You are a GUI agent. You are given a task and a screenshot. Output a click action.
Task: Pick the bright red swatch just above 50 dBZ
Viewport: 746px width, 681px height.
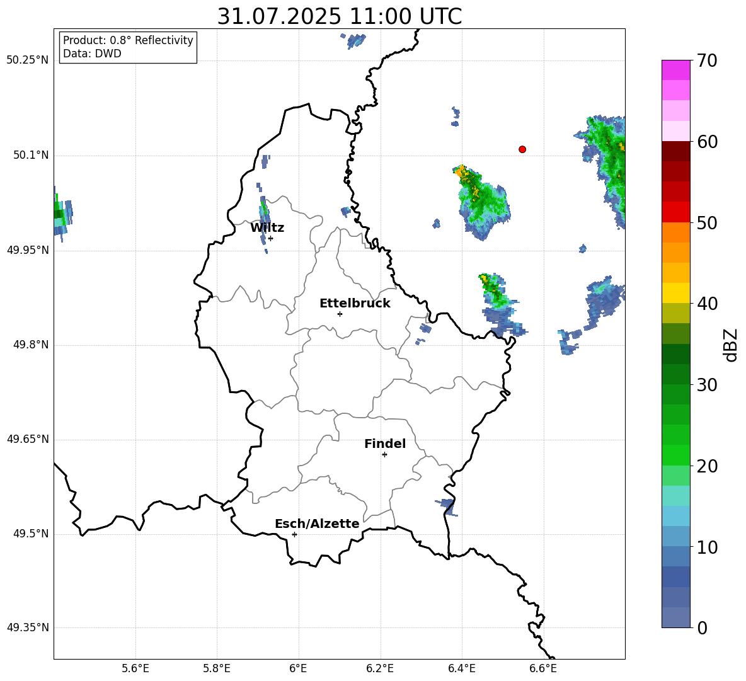675,212
